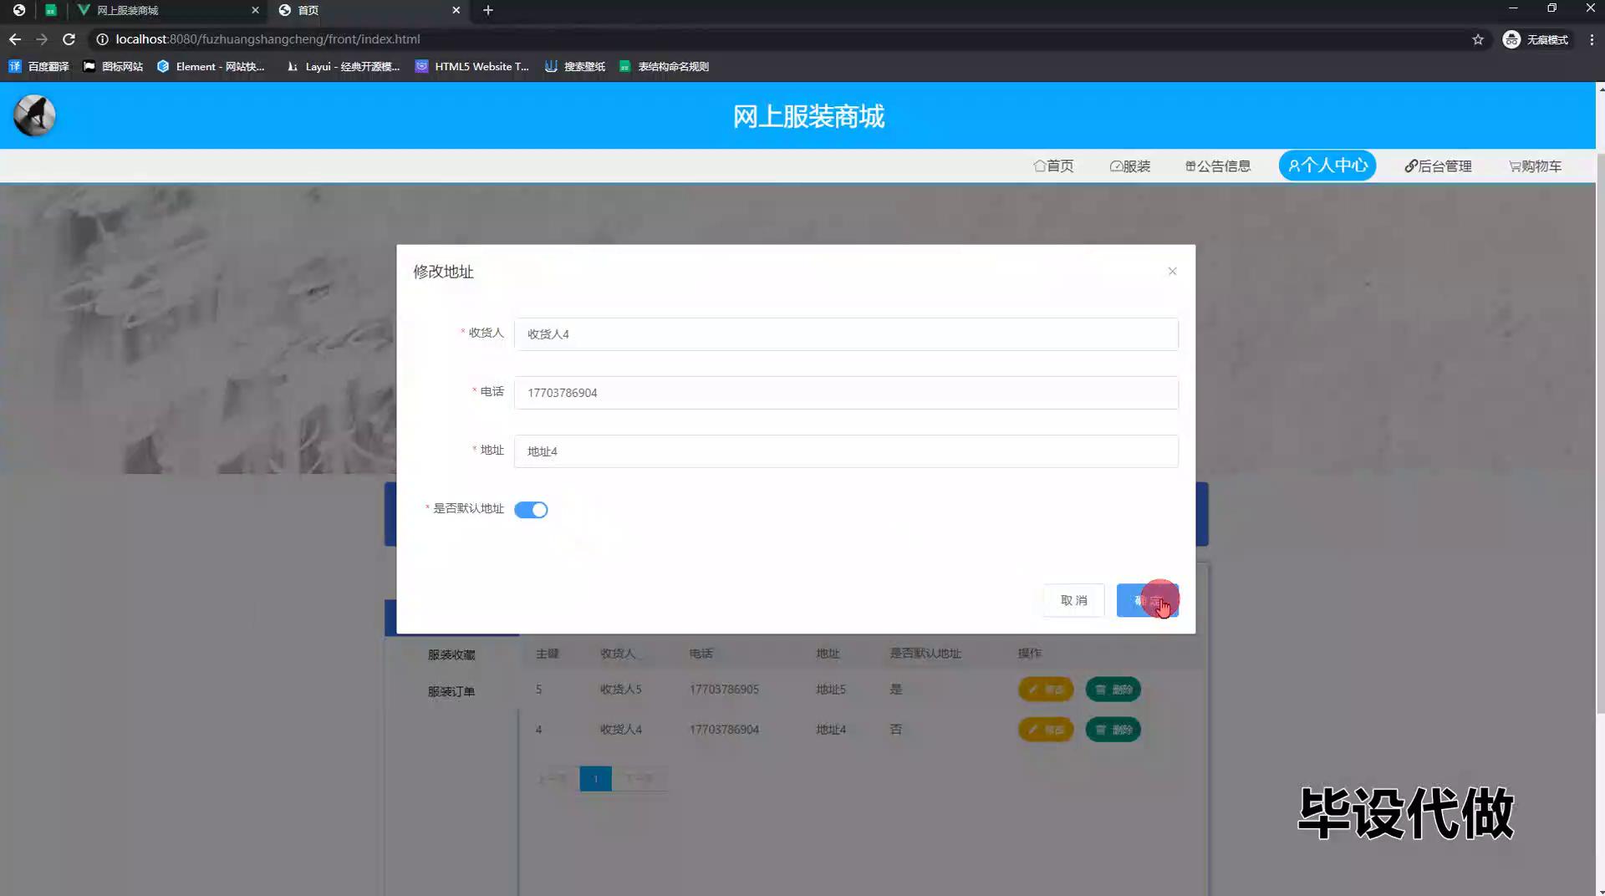Open a new browser tab with plus

488,10
